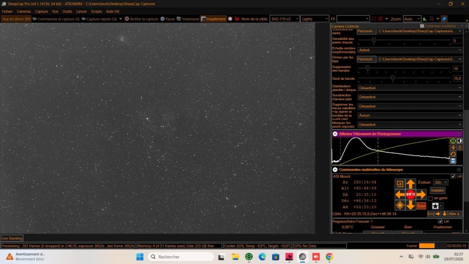Click the Windows Start button
Screen dimensions: 469x264
pyautogui.click(x=140, y=257)
